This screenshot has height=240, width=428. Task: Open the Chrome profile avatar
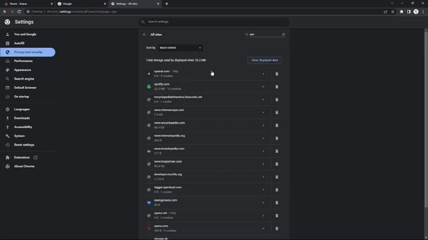(416, 12)
